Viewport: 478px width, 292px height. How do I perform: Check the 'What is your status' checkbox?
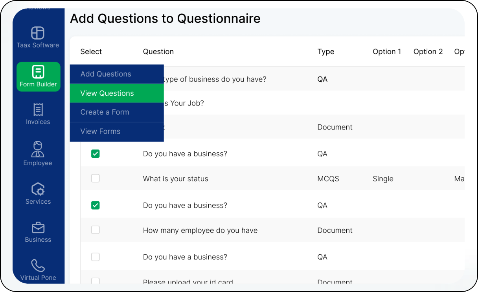96,178
